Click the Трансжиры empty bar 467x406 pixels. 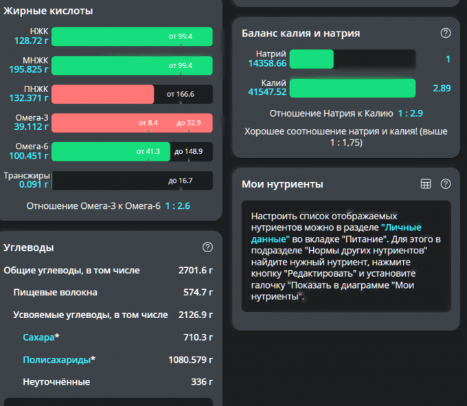(132, 181)
